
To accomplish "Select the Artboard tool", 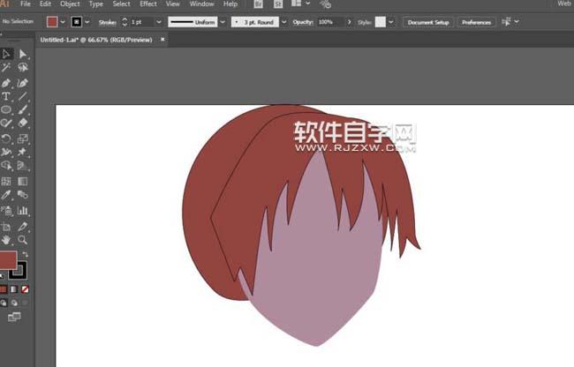I will (x=6, y=227).
